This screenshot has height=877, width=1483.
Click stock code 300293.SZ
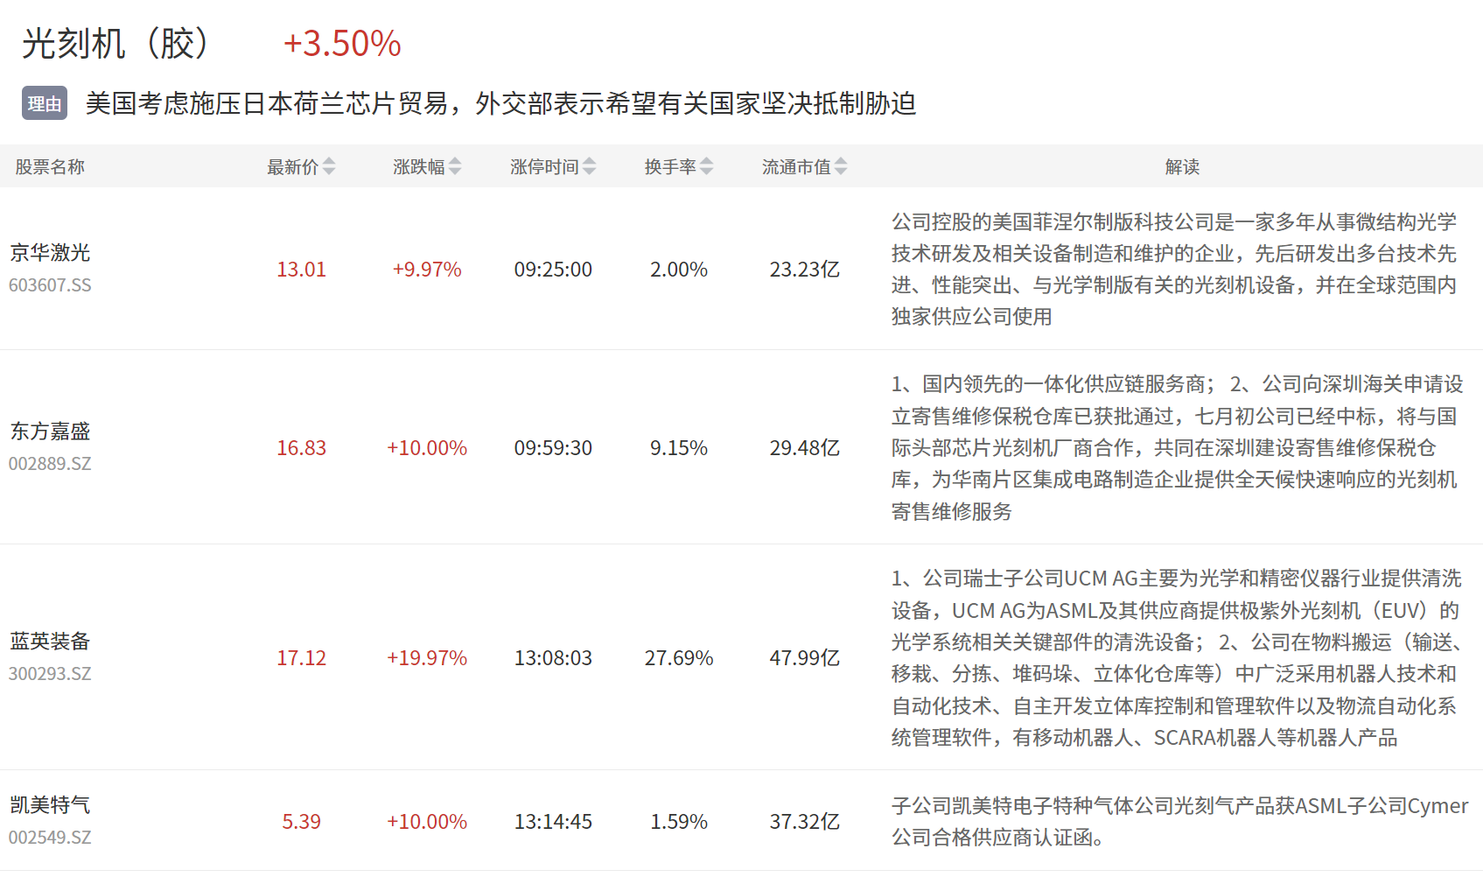point(50,674)
